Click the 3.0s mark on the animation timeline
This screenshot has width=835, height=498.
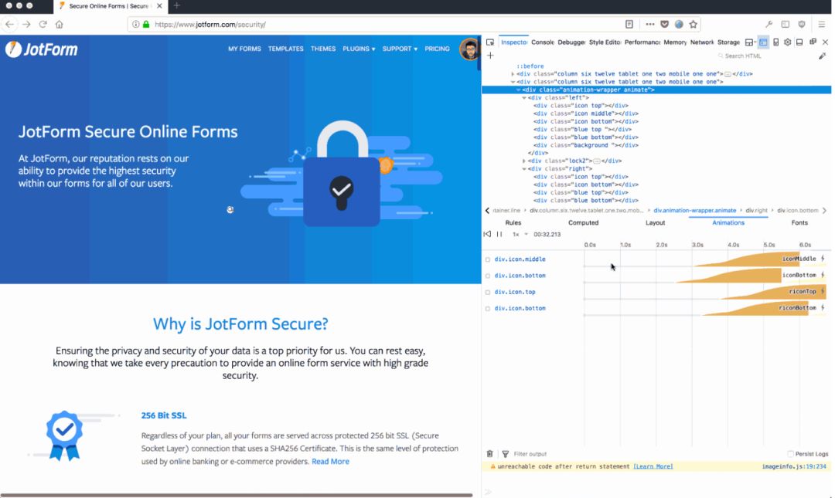click(x=697, y=245)
